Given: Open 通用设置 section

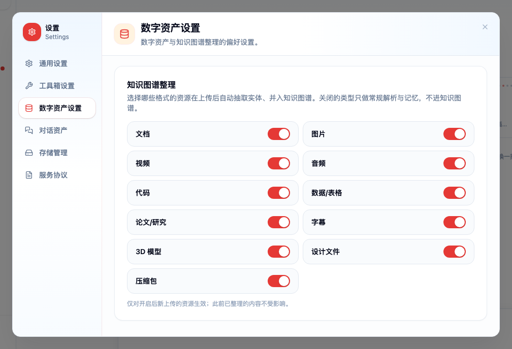Looking at the screenshot, I should [57, 63].
